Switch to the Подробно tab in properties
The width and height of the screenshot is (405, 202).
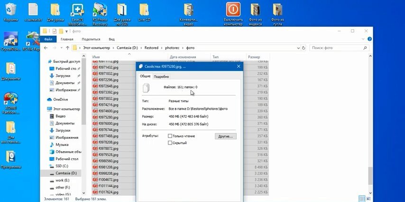[161, 77]
